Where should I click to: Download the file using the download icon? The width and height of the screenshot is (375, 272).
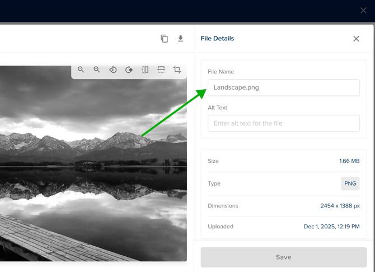click(x=180, y=39)
